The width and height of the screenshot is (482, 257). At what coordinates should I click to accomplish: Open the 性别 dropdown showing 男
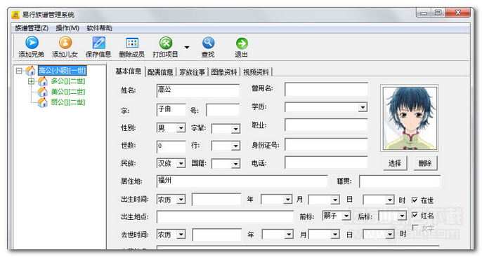181,128
